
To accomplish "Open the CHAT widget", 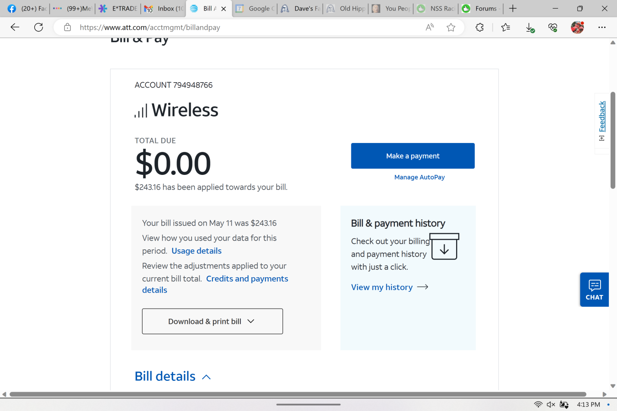I will coord(594,290).
